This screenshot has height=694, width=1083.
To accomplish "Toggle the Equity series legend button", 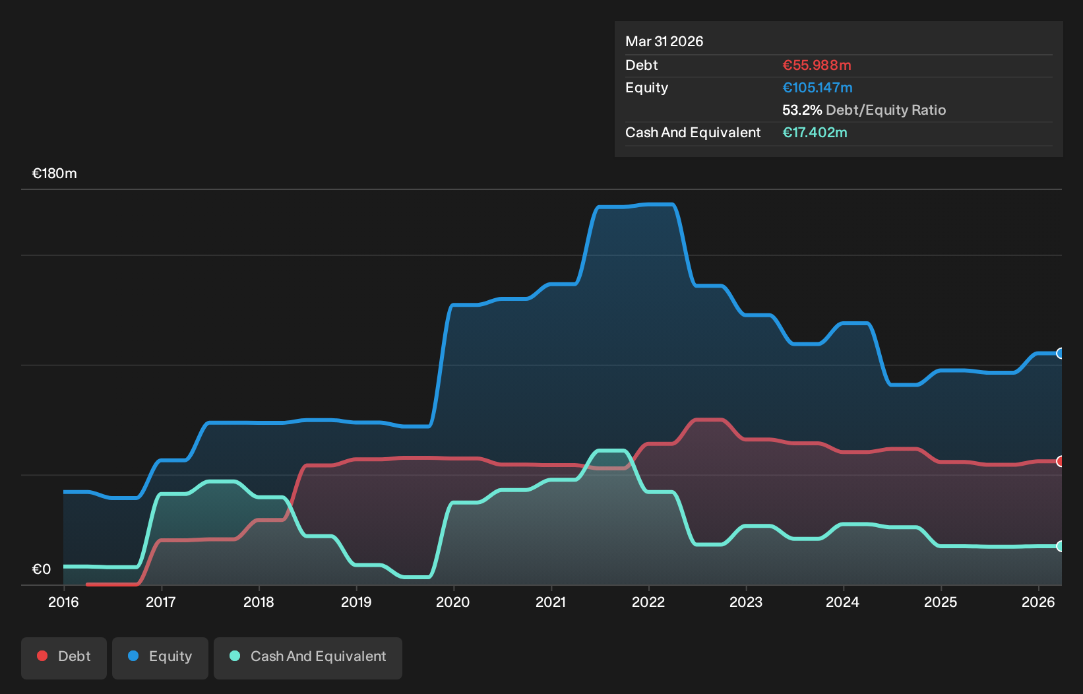I will pos(160,658).
